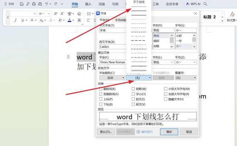Expand the quick access toolbar customize chevron
The image size is (237, 146).
click(62, 4)
